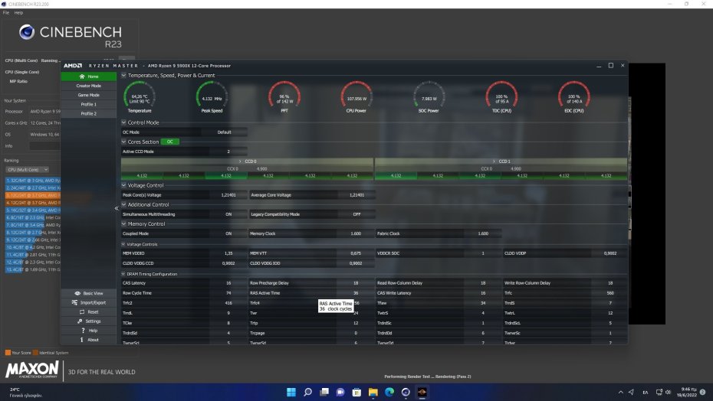
Task: Collapse the Control Mode section
Action: 123,122
